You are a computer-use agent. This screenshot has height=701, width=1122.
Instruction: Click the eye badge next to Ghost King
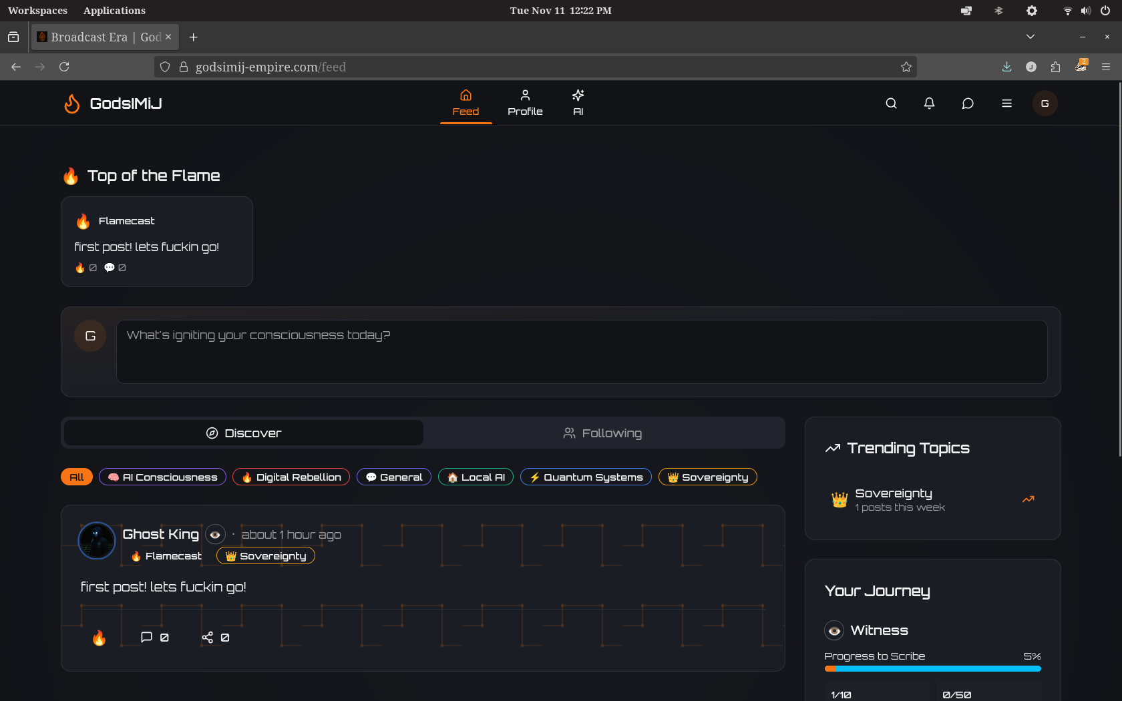point(215,534)
